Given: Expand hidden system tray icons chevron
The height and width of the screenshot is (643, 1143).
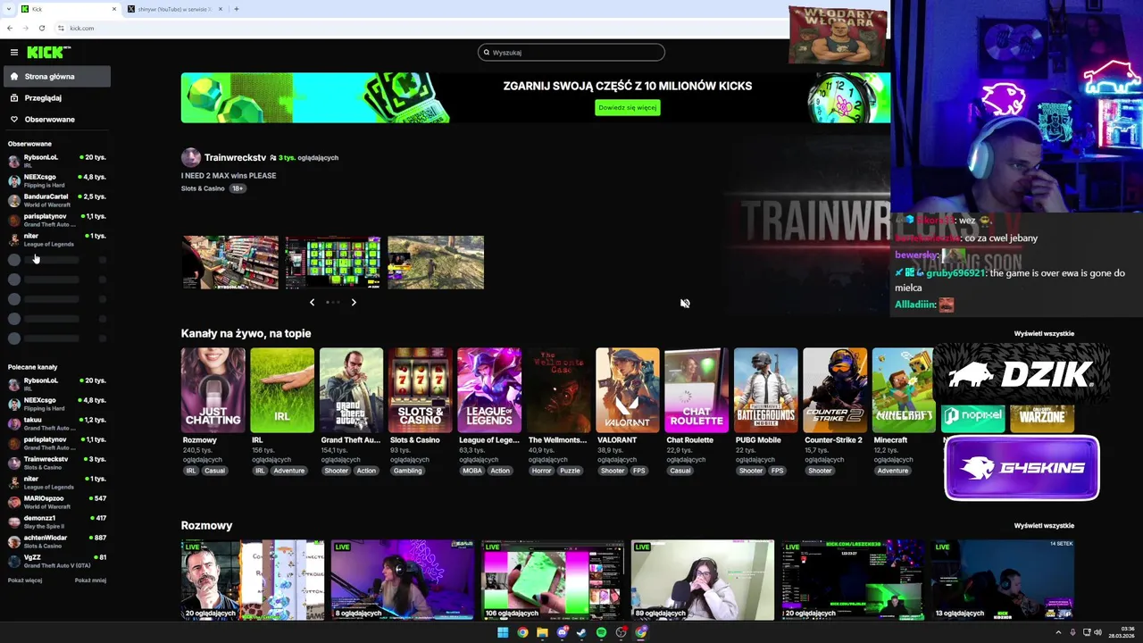Looking at the screenshot, I should (x=1058, y=632).
